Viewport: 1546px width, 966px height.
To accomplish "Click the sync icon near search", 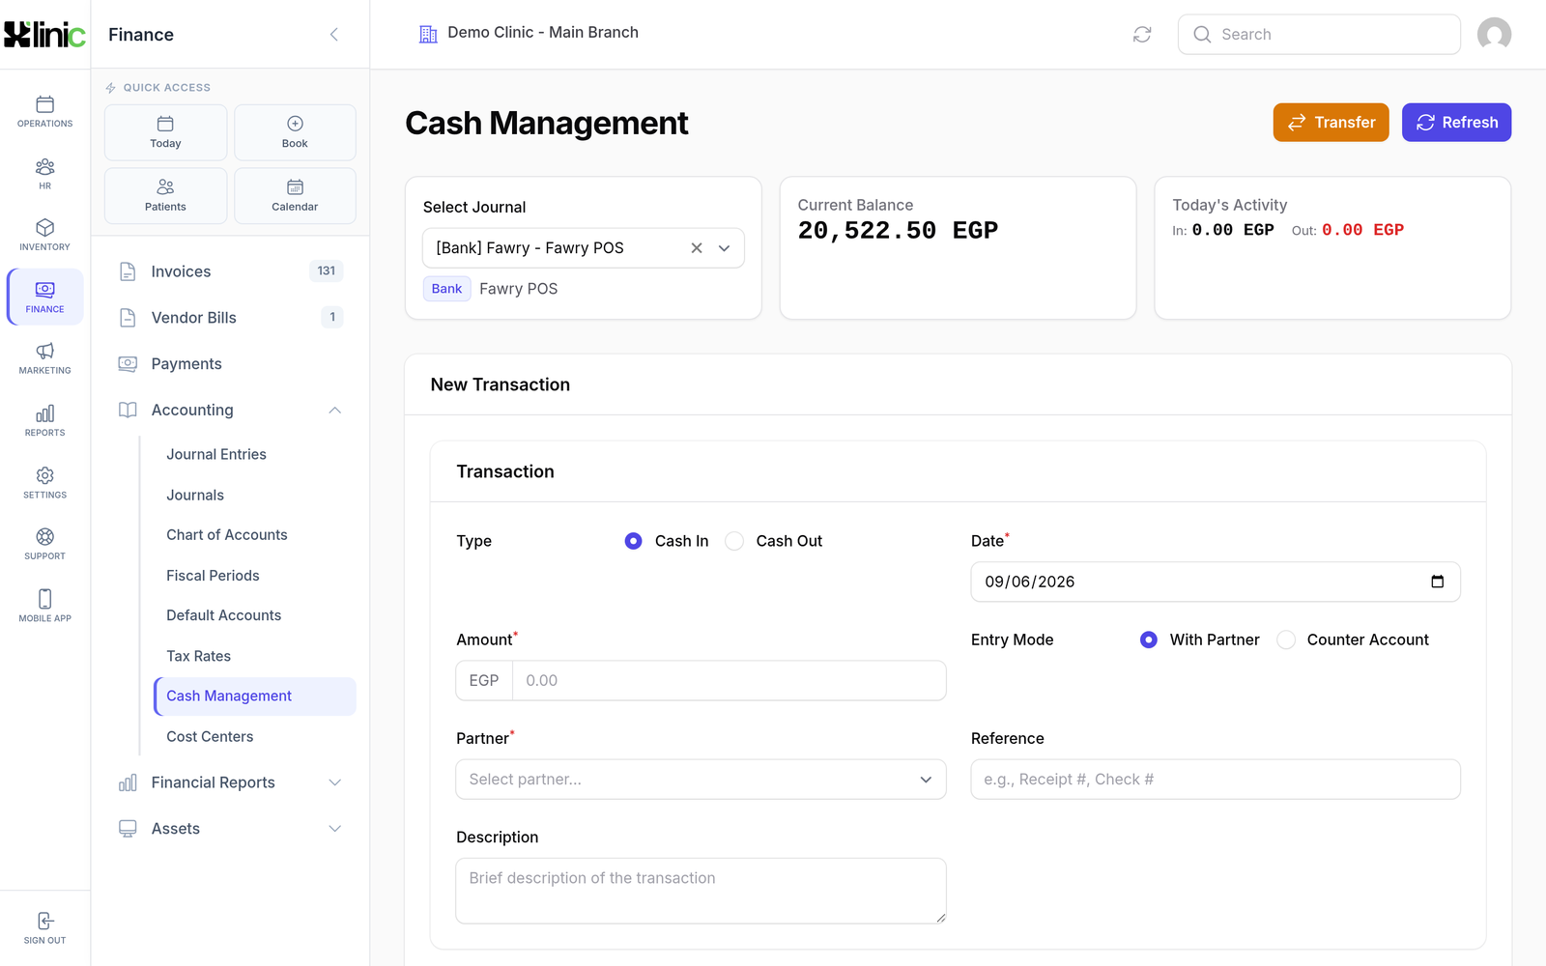I will pyautogui.click(x=1142, y=35).
